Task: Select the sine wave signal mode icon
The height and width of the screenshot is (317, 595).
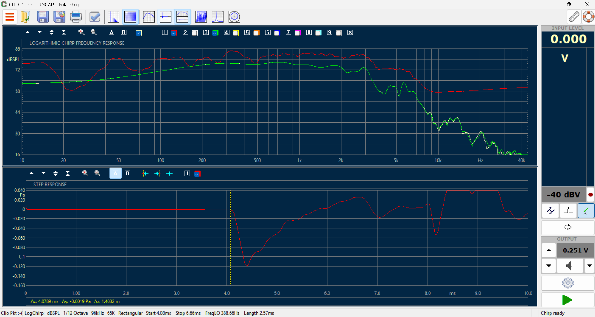Action: pos(551,211)
